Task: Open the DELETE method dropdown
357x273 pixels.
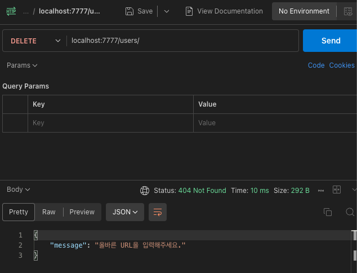Action: coord(35,41)
